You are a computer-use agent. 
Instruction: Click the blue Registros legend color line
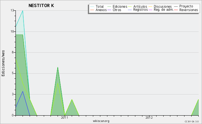(130, 10)
